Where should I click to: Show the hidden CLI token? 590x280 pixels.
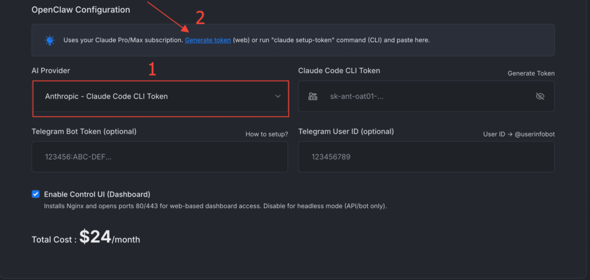(540, 96)
